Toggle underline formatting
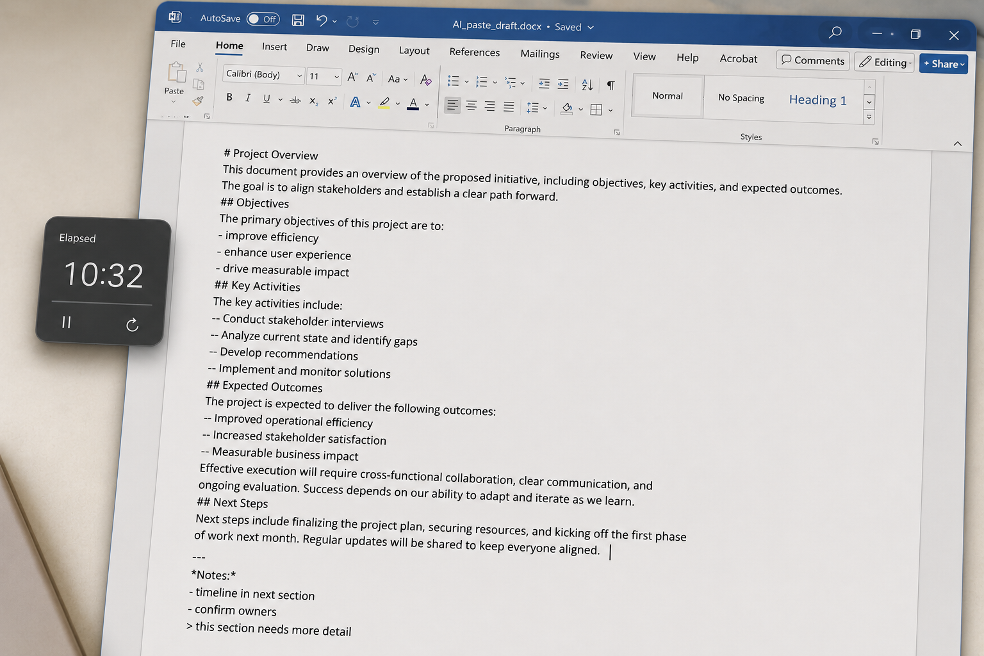 click(266, 99)
